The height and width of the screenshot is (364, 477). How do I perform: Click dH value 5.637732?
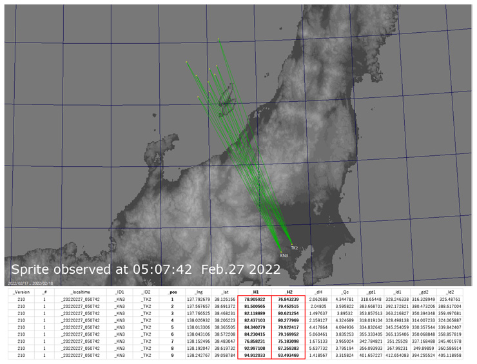pos(318,349)
